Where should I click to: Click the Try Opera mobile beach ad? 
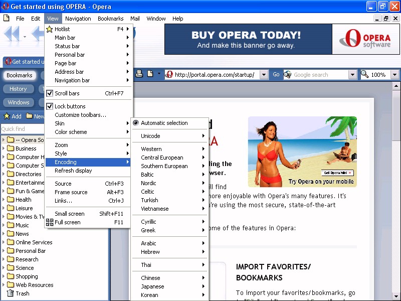[302, 152]
